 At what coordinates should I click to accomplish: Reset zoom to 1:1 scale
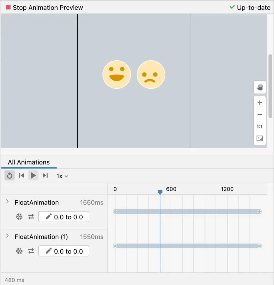pyautogui.click(x=260, y=127)
